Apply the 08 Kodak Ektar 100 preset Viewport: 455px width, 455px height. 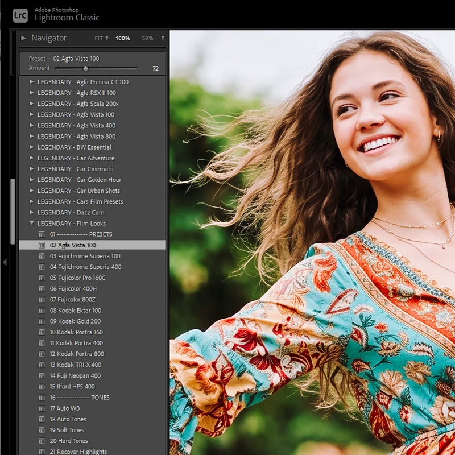click(76, 311)
